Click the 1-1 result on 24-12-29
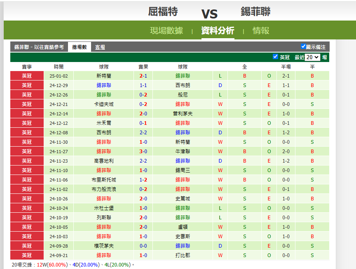This screenshot has width=356, height=269. coord(143,85)
